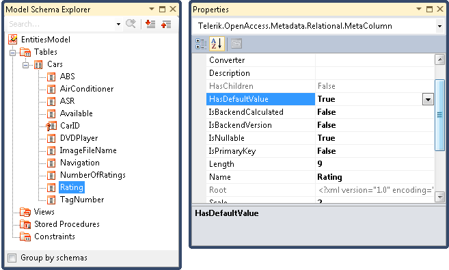449x270 pixels.
Task: Click the Property Pages icon
Action: [236, 44]
